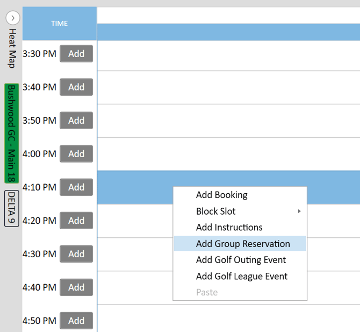Image resolution: width=360 pixels, height=332 pixels.
Task: Click the TIME column header
Action: pos(60,23)
